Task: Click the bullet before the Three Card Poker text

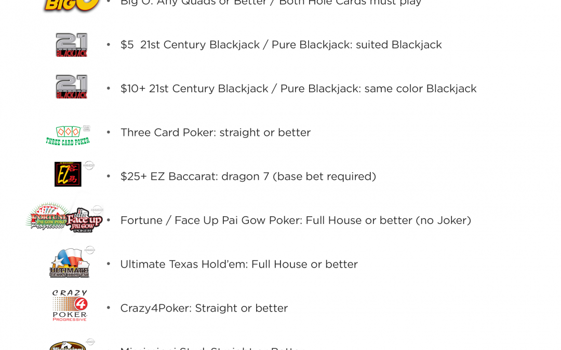Action: coord(109,132)
